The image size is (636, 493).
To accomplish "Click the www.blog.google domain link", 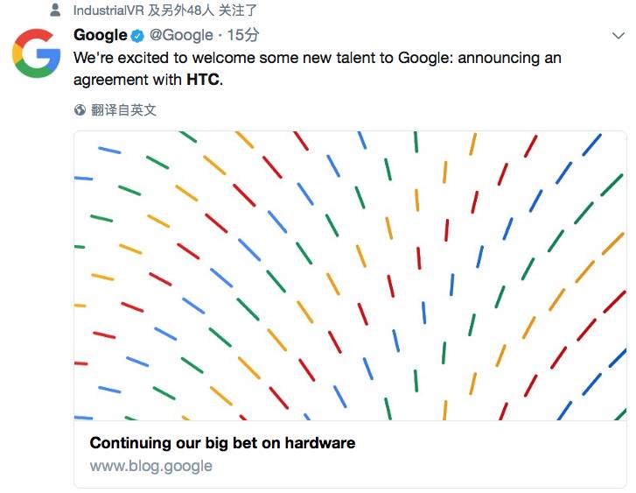I will tap(150, 466).
